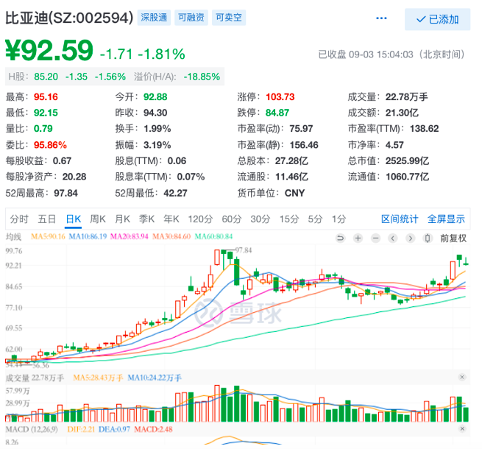This screenshot has width=482, height=449.
Task: Click the DIF:2.21 MACD value label
Action: tap(81, 429)
